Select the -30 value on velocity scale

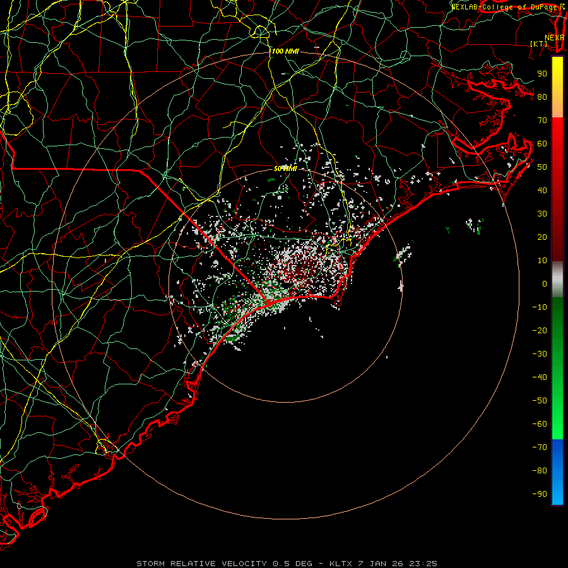click(540, 354)
